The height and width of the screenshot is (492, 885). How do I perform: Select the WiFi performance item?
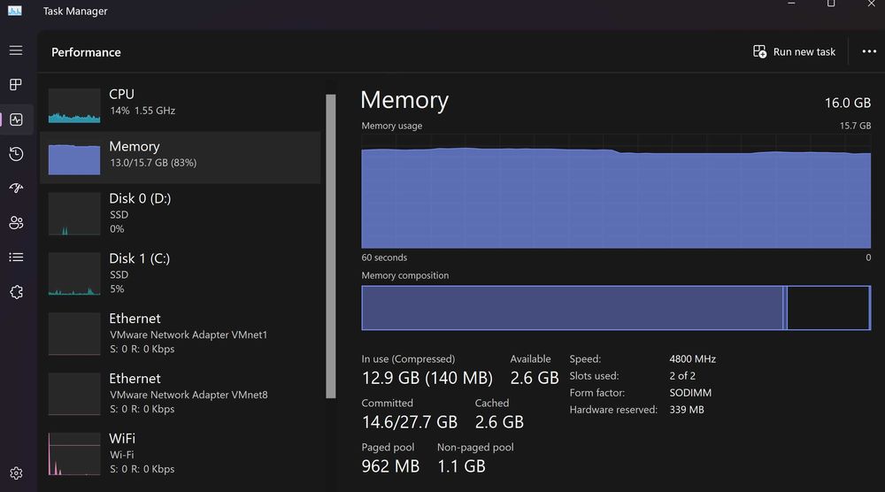coord(181,454)
